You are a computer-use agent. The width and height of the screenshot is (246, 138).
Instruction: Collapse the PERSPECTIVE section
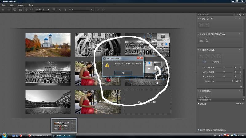pyautogui.click(x=198, y=50)
